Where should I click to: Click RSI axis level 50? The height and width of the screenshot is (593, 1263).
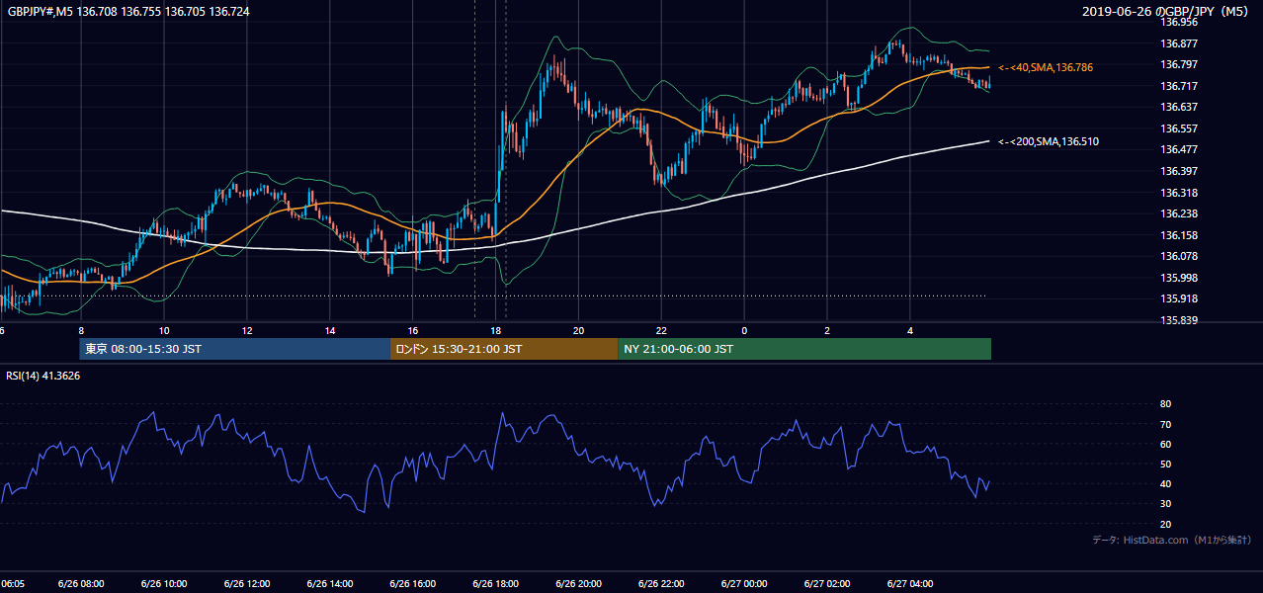(1165, 464)
